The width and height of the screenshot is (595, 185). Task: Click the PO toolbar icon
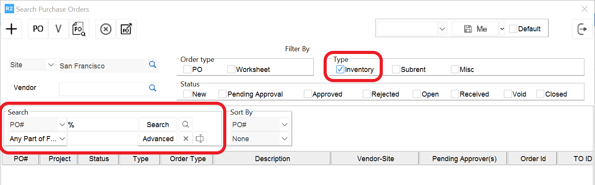[38, 29]
